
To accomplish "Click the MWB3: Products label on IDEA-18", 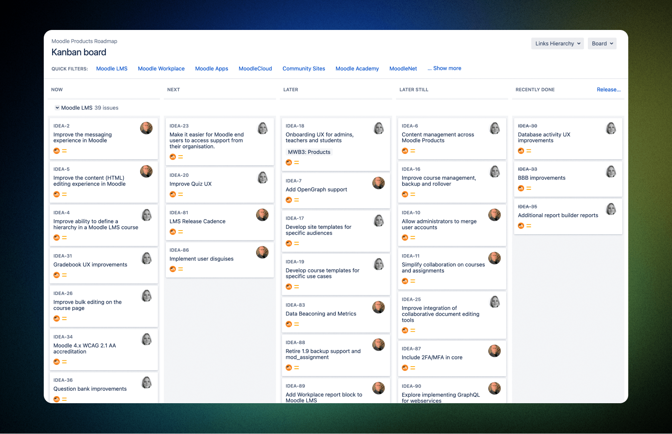I will [309, 152].
